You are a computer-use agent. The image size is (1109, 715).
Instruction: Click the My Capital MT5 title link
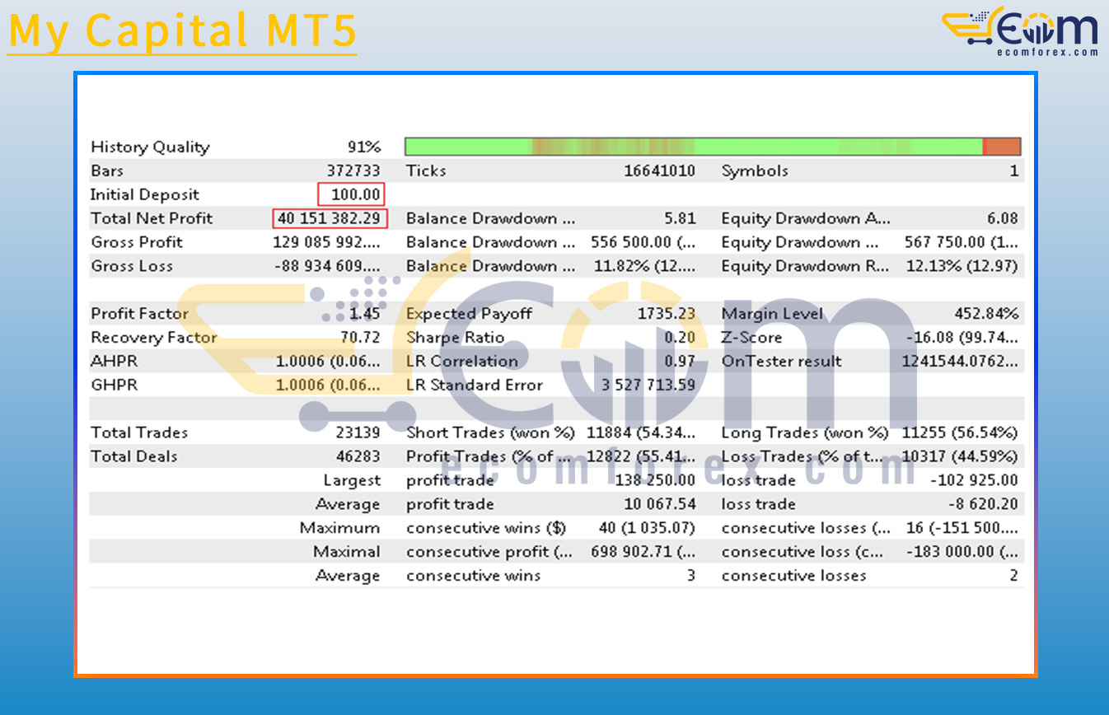pyautogui.click(x=182, y=31)
